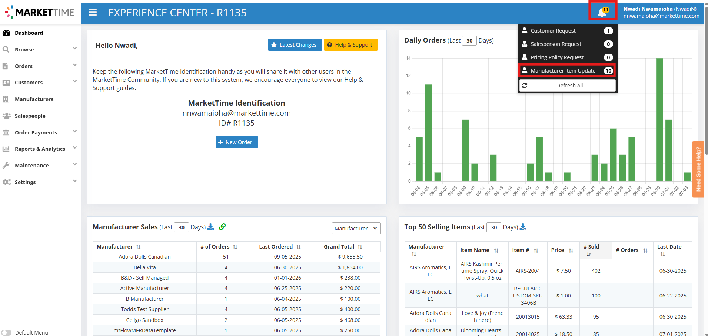Open Help & Support
The image size is (708, 336).
(x=350, y=44)
